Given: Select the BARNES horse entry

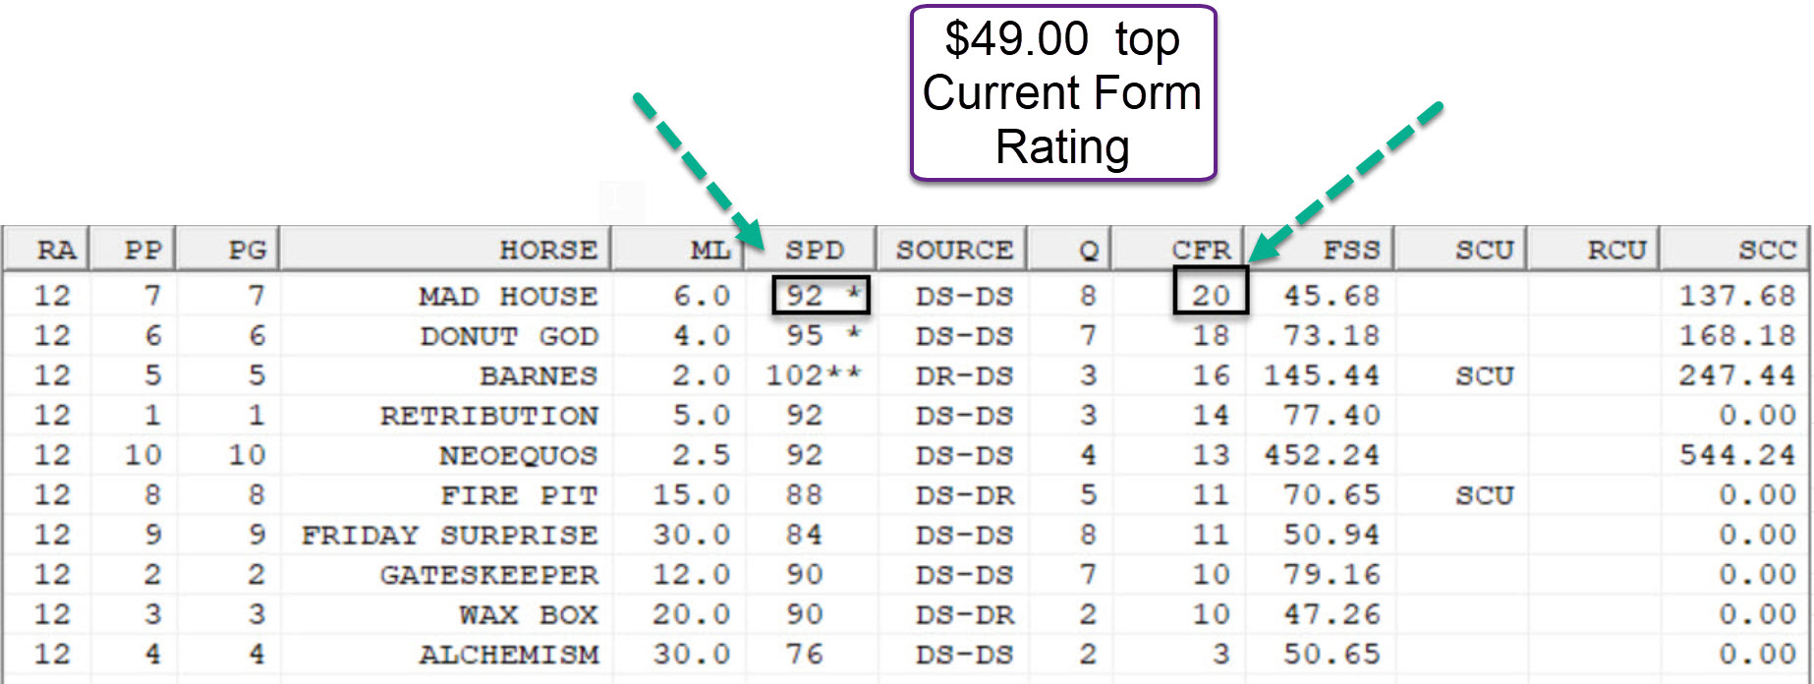Looking at the screenshot, I should [538, 376].
